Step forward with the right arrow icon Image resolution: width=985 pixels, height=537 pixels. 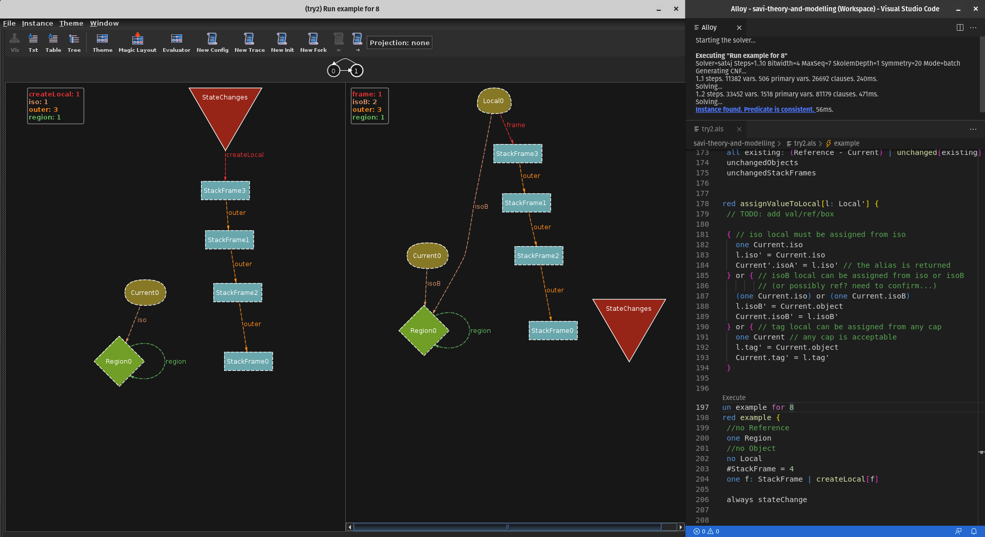pyautogui.click(x=358, y=43)
